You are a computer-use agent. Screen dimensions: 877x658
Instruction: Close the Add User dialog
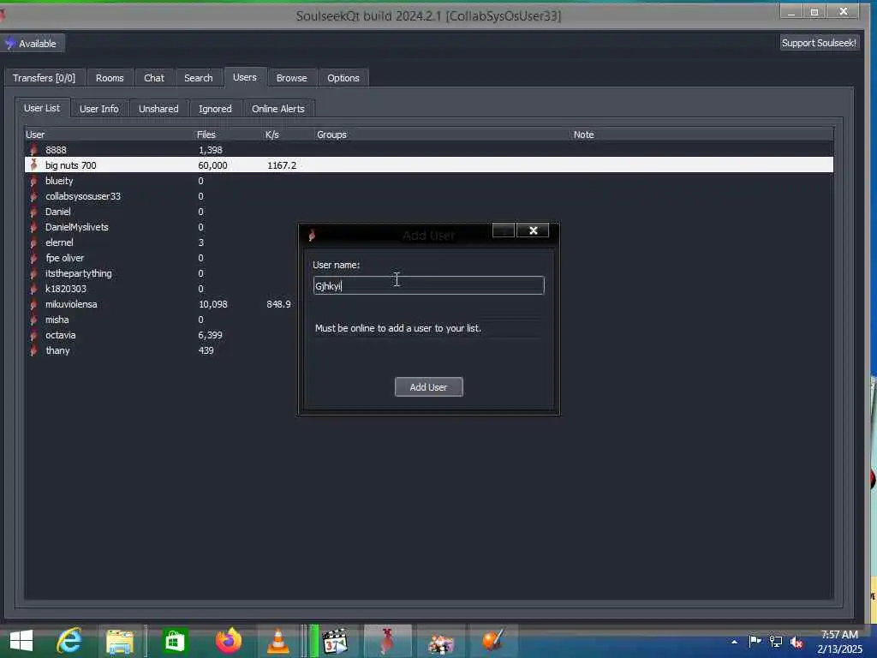tap(533, 230)
